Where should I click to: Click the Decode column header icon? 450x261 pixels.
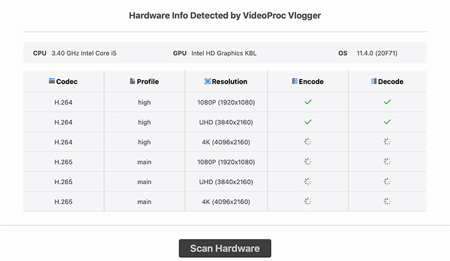[x=373, y=81]
